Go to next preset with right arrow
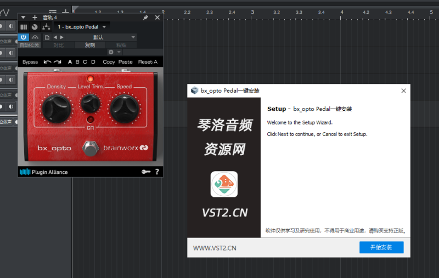 click(x=61, y=37)
